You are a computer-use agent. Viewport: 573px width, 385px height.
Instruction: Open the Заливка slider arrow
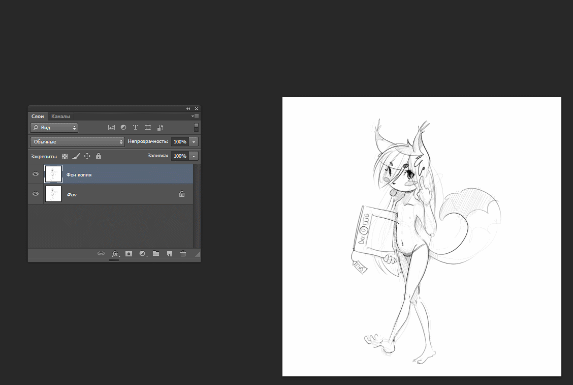194,156
